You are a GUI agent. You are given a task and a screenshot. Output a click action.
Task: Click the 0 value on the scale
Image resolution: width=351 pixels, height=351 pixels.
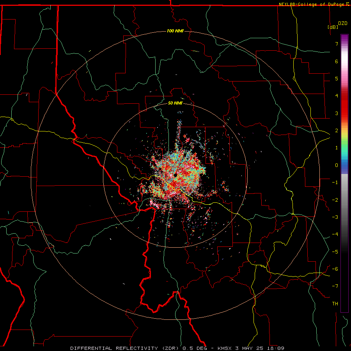tap(337, 165)
